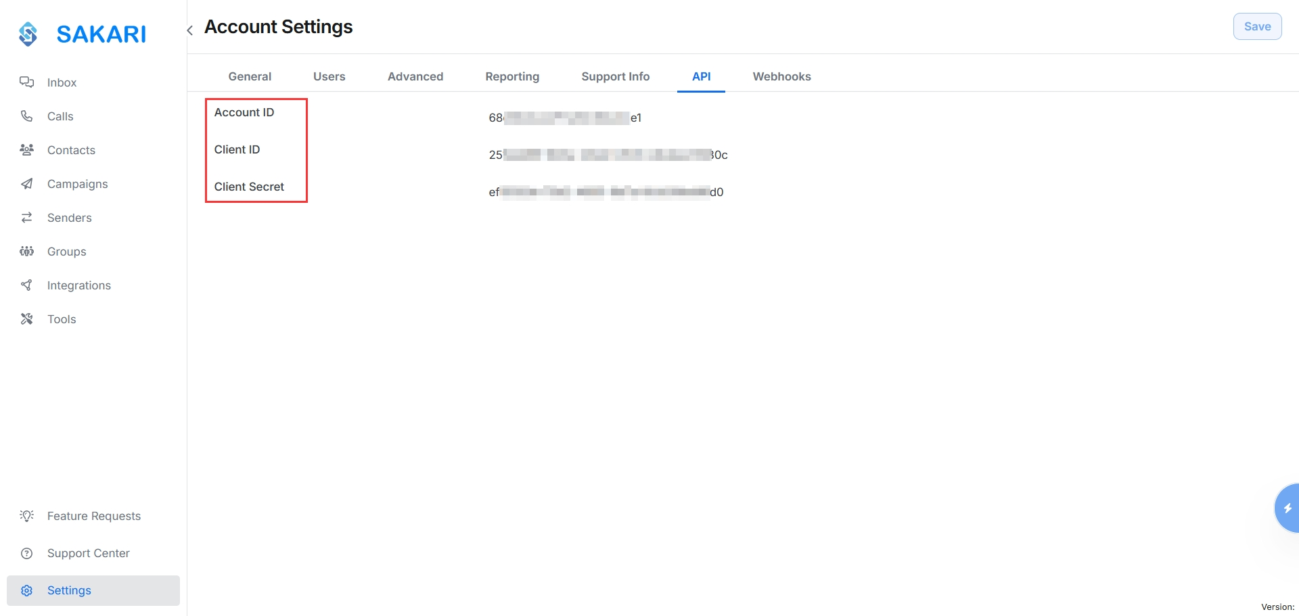Open Groups in the sidebar
Image resolution: width=1299 pixels, height=616 pixels.
(x=67, y=252)
